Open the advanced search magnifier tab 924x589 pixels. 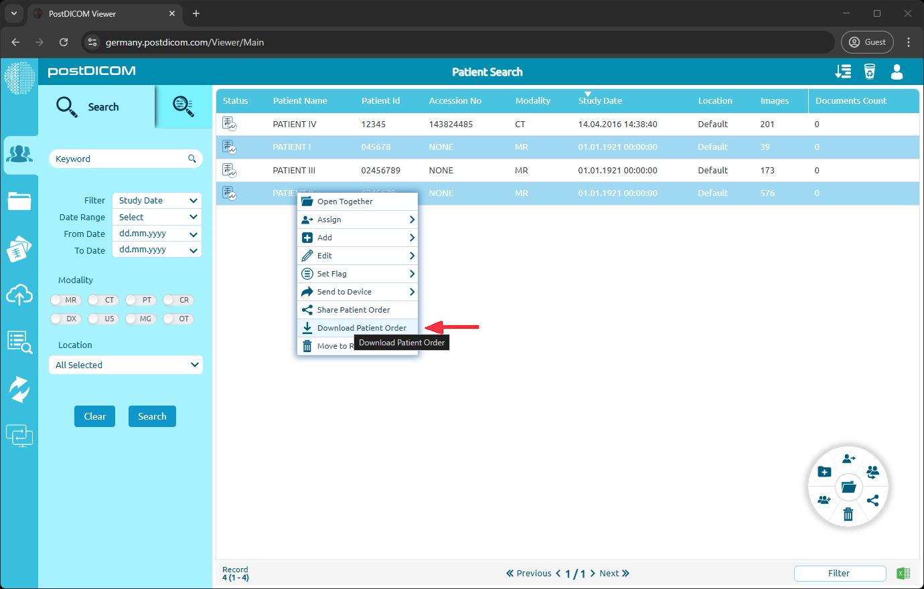183,106
